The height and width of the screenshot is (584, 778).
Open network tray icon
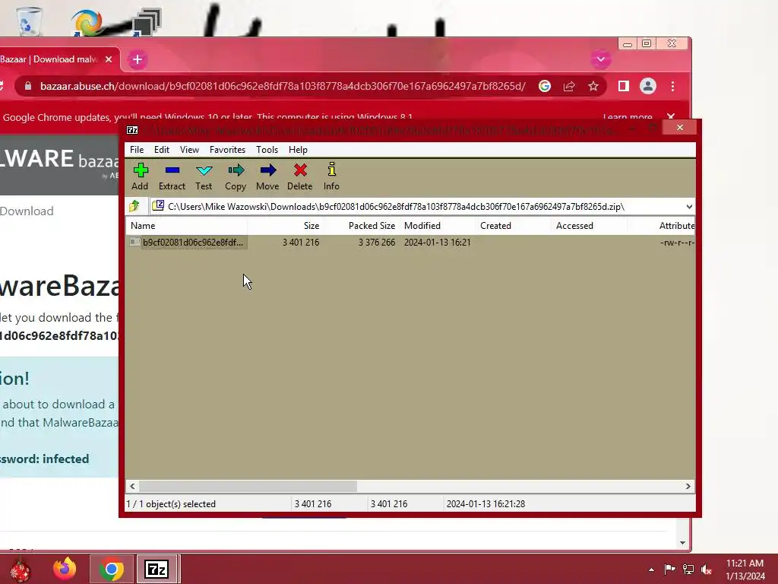click(688, 569)
